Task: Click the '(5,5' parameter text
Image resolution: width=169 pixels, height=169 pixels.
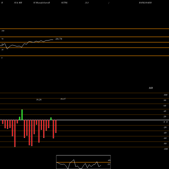Action: pyautogui.click(x=87, y=3)
